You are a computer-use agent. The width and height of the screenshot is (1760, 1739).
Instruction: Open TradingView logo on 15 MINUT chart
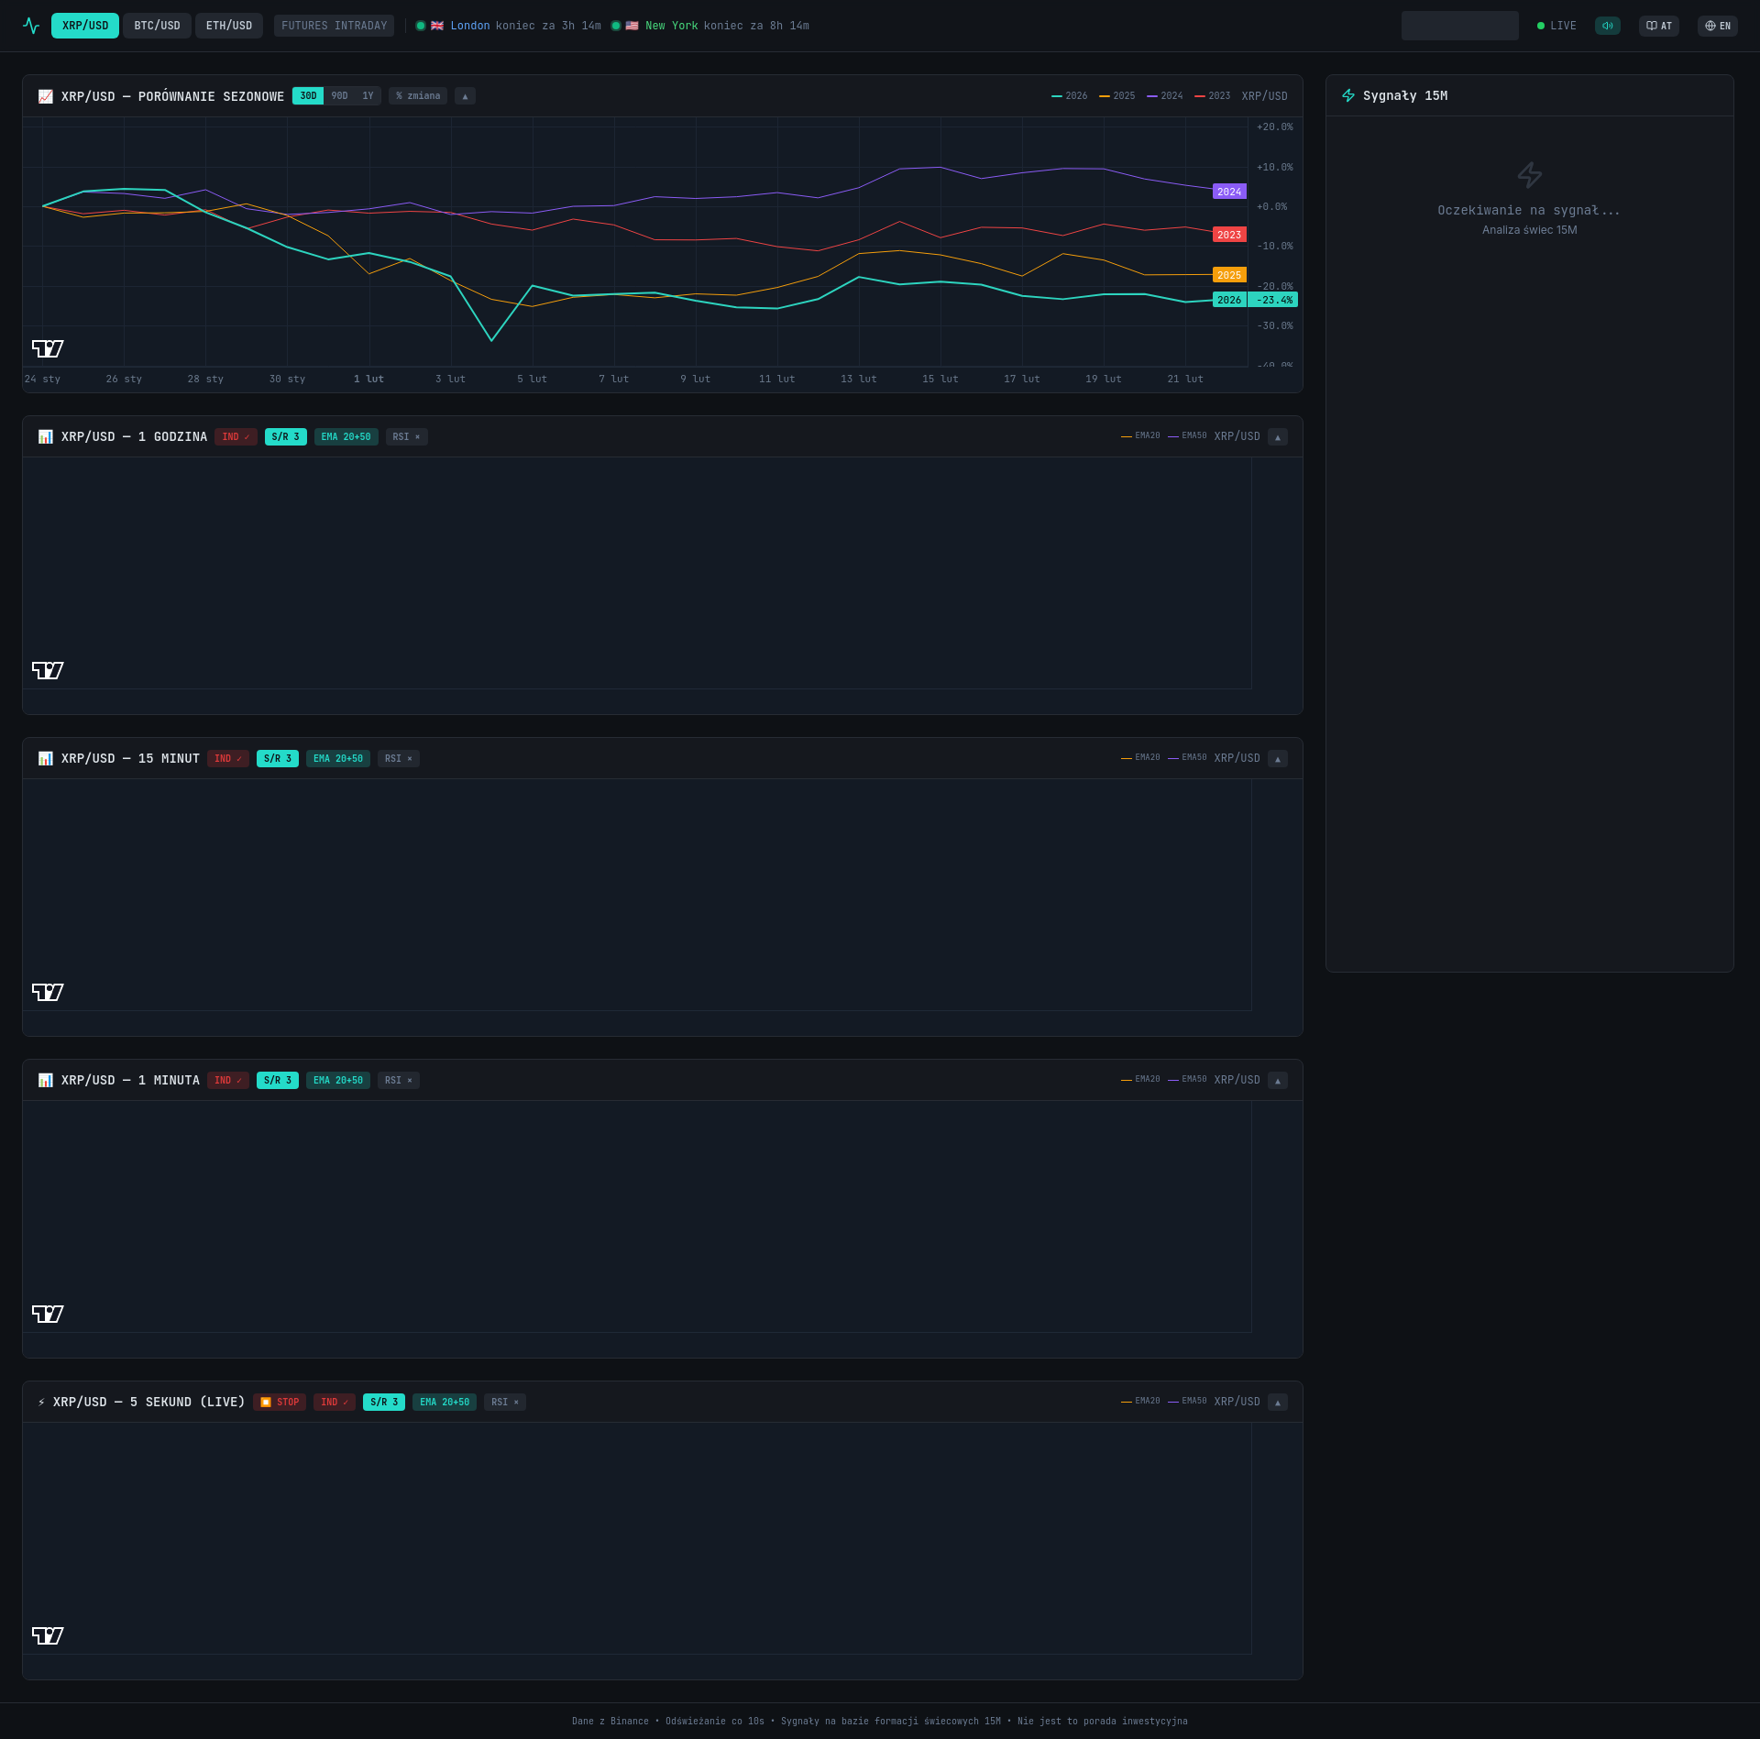tap(48, 992)
